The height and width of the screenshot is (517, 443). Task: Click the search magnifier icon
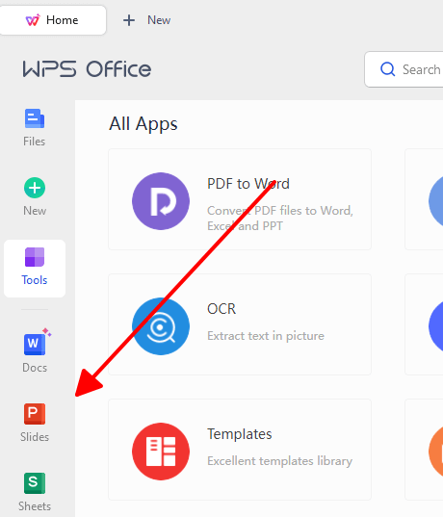pyautogui.click(x=387, y=69)
